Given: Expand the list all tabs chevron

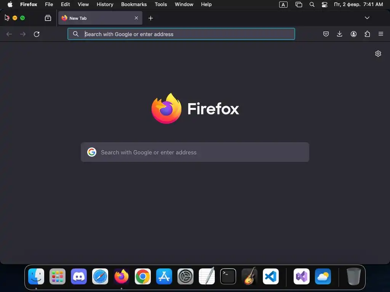Looking at the screenshot, I should (x=367, y=18).
